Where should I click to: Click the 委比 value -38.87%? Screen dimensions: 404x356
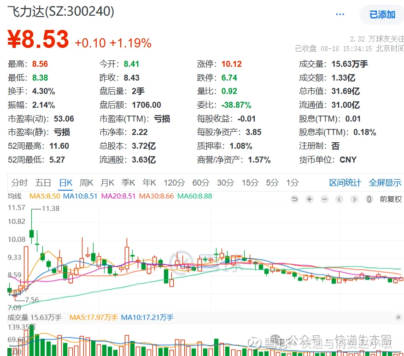tap(236, 105)
